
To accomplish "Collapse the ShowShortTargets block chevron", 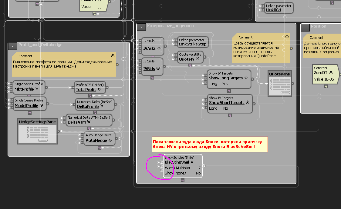I will (248, 102).
